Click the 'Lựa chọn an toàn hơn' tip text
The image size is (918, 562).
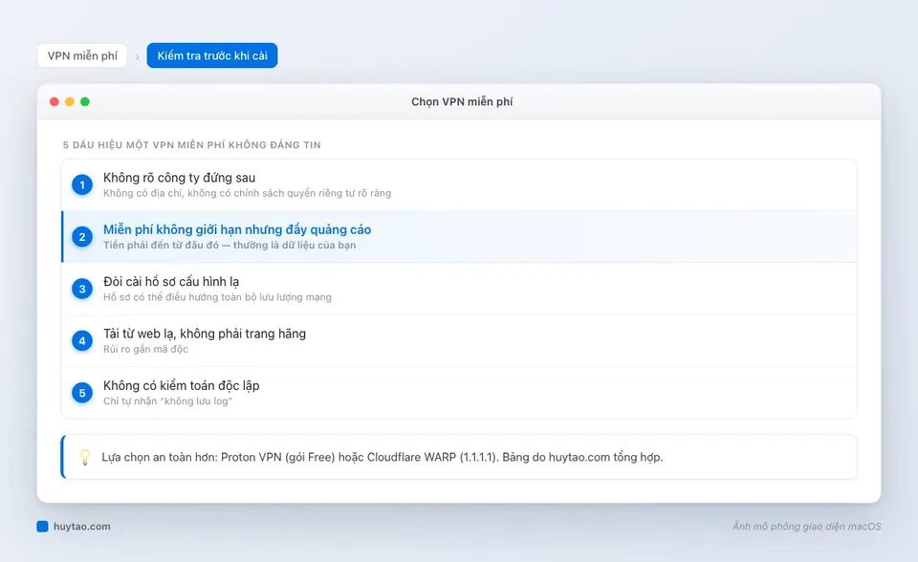click(382, 457)
